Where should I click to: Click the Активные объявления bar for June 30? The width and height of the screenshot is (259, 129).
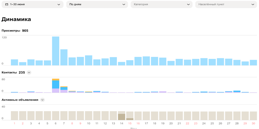click(x=253, y=116)
